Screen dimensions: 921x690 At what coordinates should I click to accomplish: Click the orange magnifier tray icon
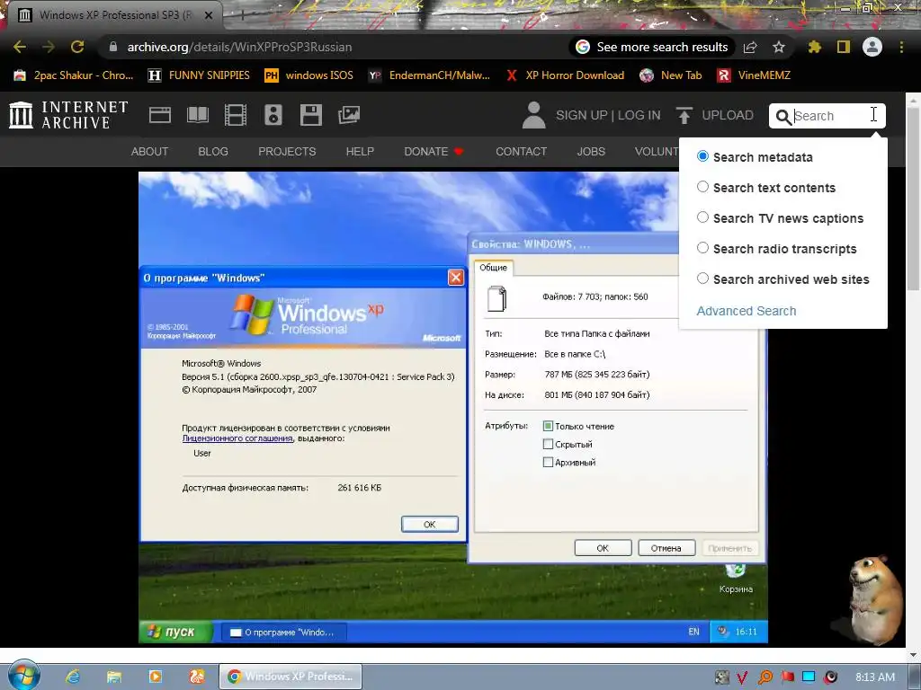pos(765,677)
